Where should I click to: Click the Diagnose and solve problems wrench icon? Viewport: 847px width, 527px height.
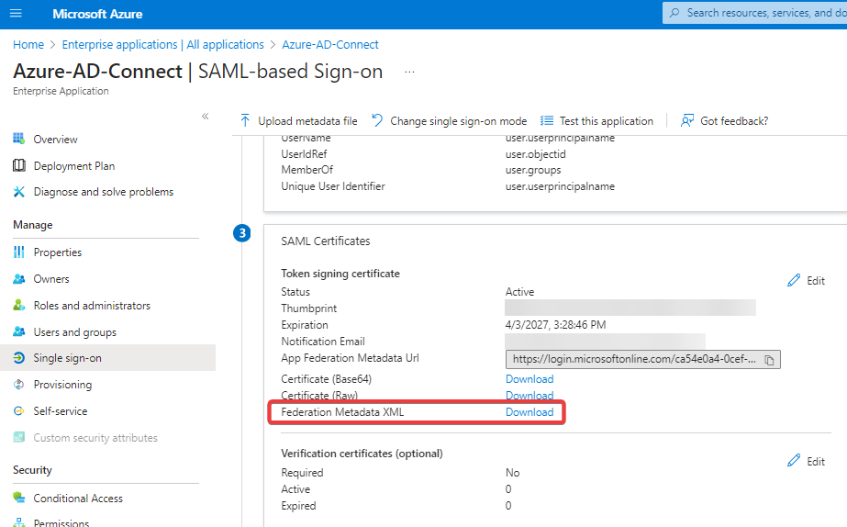(x=19, y=191)
